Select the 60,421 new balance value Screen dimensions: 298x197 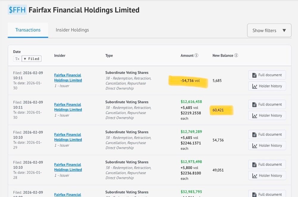click(x=218, y=110)
